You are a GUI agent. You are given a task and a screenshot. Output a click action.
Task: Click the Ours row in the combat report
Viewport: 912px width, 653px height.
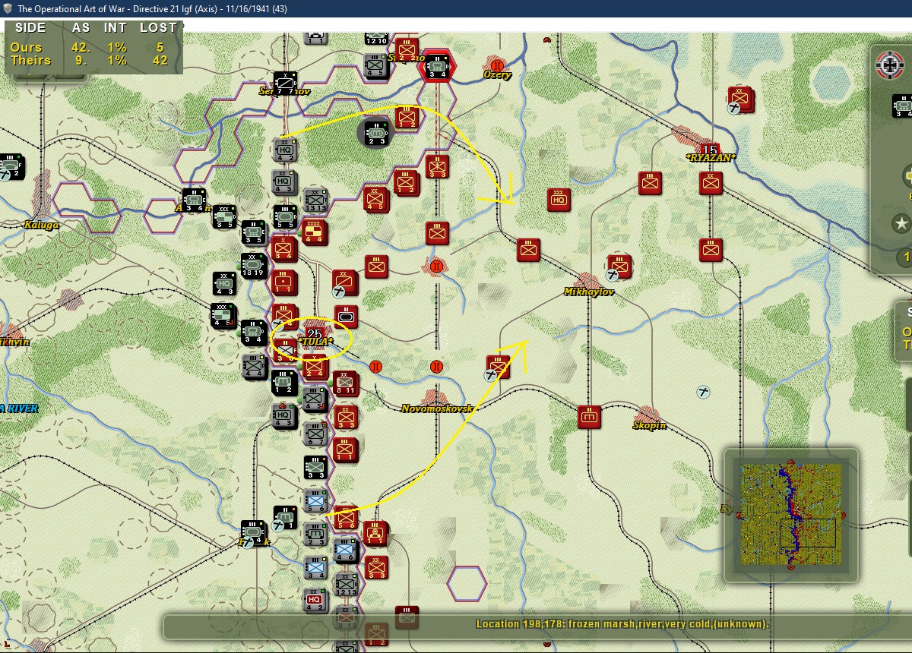tap(93, 47)
